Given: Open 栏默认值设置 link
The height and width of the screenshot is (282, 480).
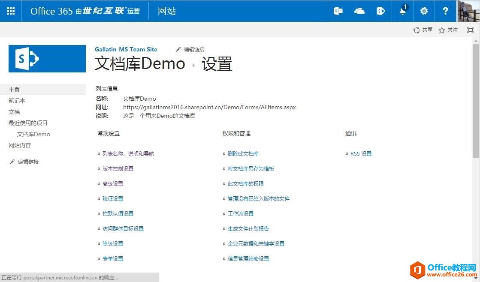Looking at the screenshot, I should tap(118, 213).
